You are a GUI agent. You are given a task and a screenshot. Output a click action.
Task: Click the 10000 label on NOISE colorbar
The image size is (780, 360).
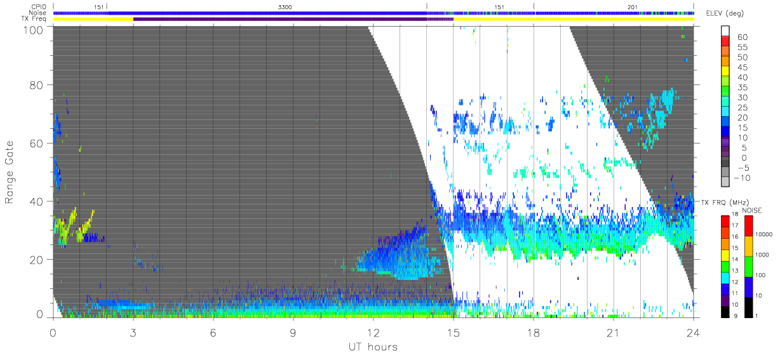[x=763, y=234]
